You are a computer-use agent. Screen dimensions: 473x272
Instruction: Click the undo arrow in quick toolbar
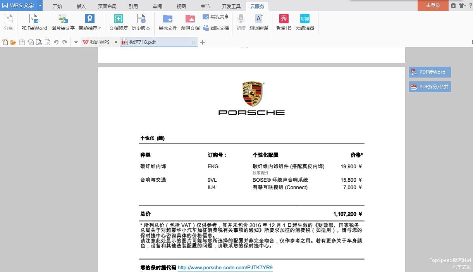(56, 42)
